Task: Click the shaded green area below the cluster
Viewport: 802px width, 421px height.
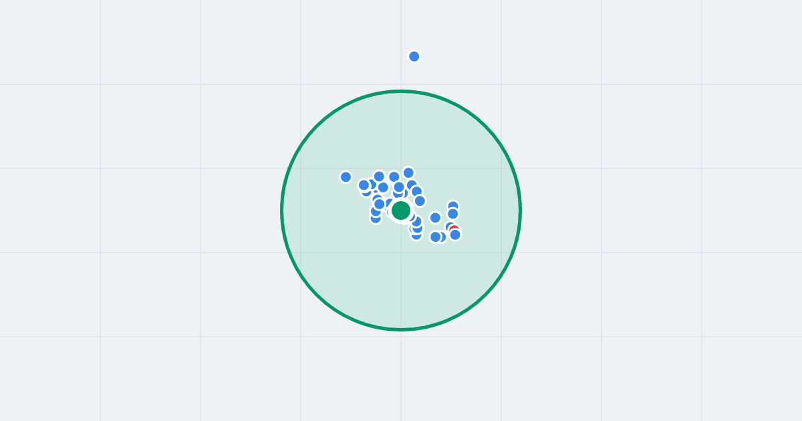Action: click(401, 287)
